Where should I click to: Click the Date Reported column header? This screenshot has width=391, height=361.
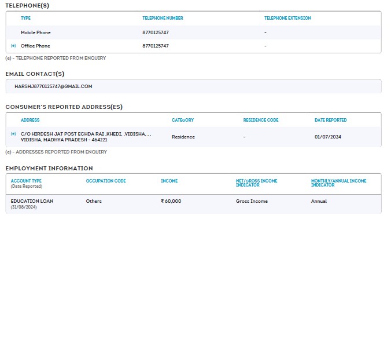(330, 120)
